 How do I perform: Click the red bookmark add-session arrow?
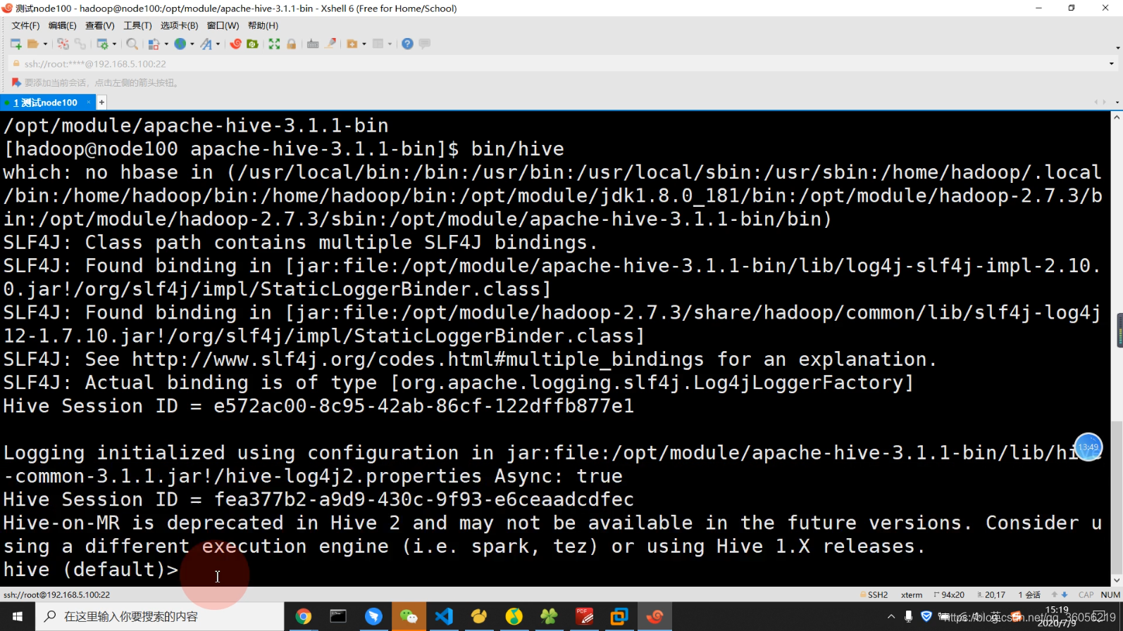(16, 82)
